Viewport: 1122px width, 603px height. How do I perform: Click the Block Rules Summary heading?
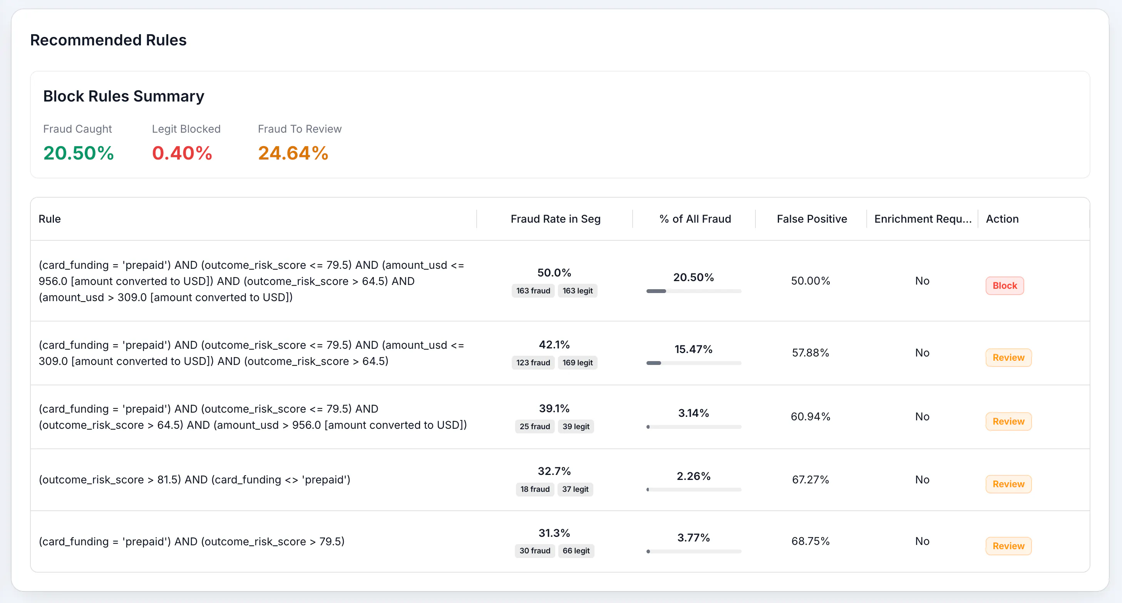point(124,96)
